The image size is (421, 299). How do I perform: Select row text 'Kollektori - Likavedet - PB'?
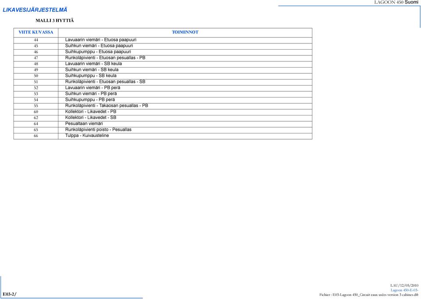[x=91, y=112]
